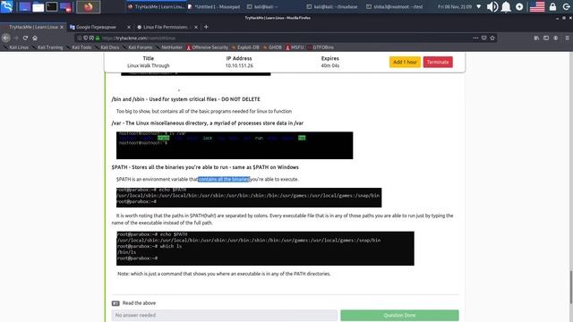Open the GTFOBins bookmark
This screenshot has height=322, width=573.
321,47
